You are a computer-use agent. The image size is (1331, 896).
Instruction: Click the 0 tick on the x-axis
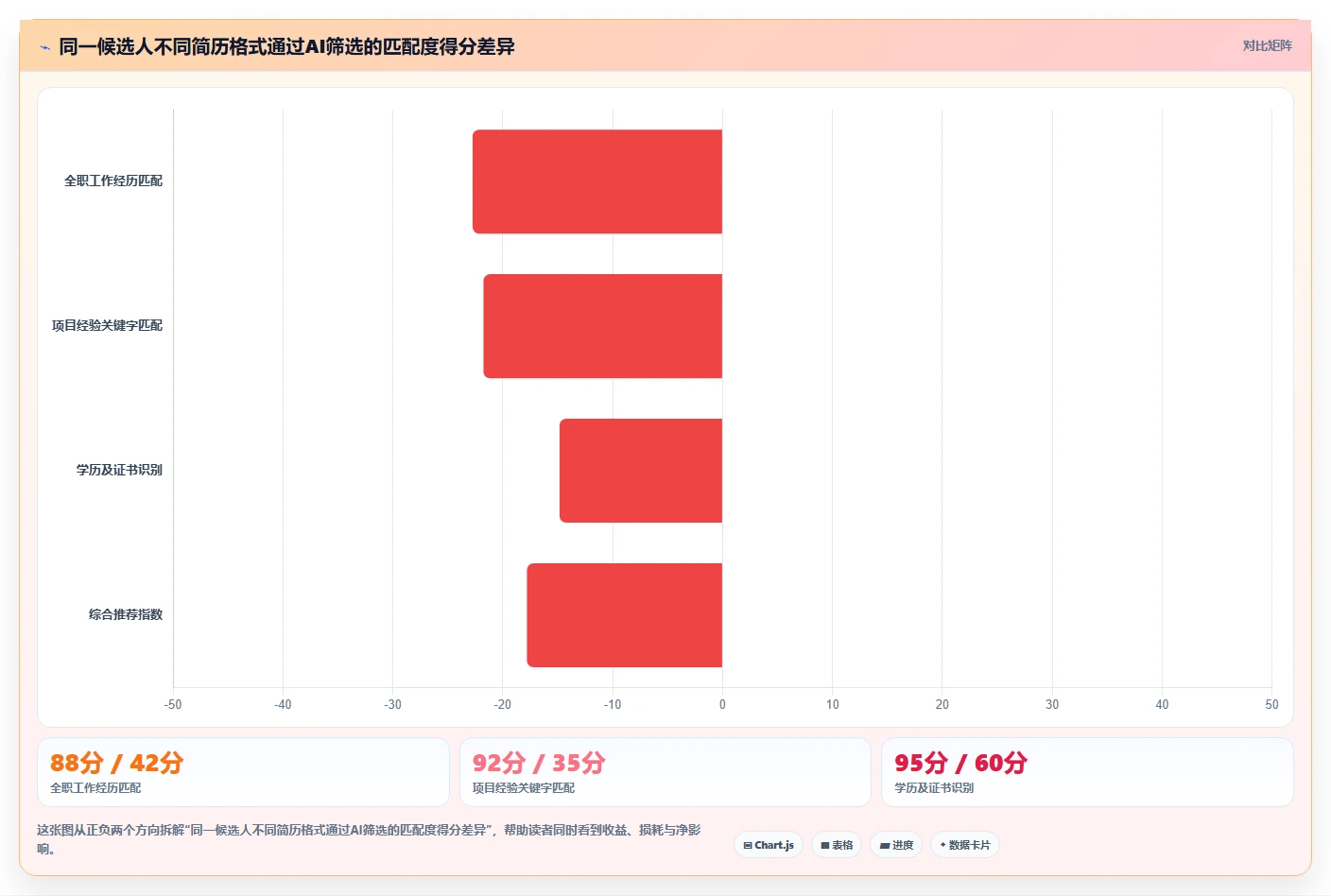722,704
